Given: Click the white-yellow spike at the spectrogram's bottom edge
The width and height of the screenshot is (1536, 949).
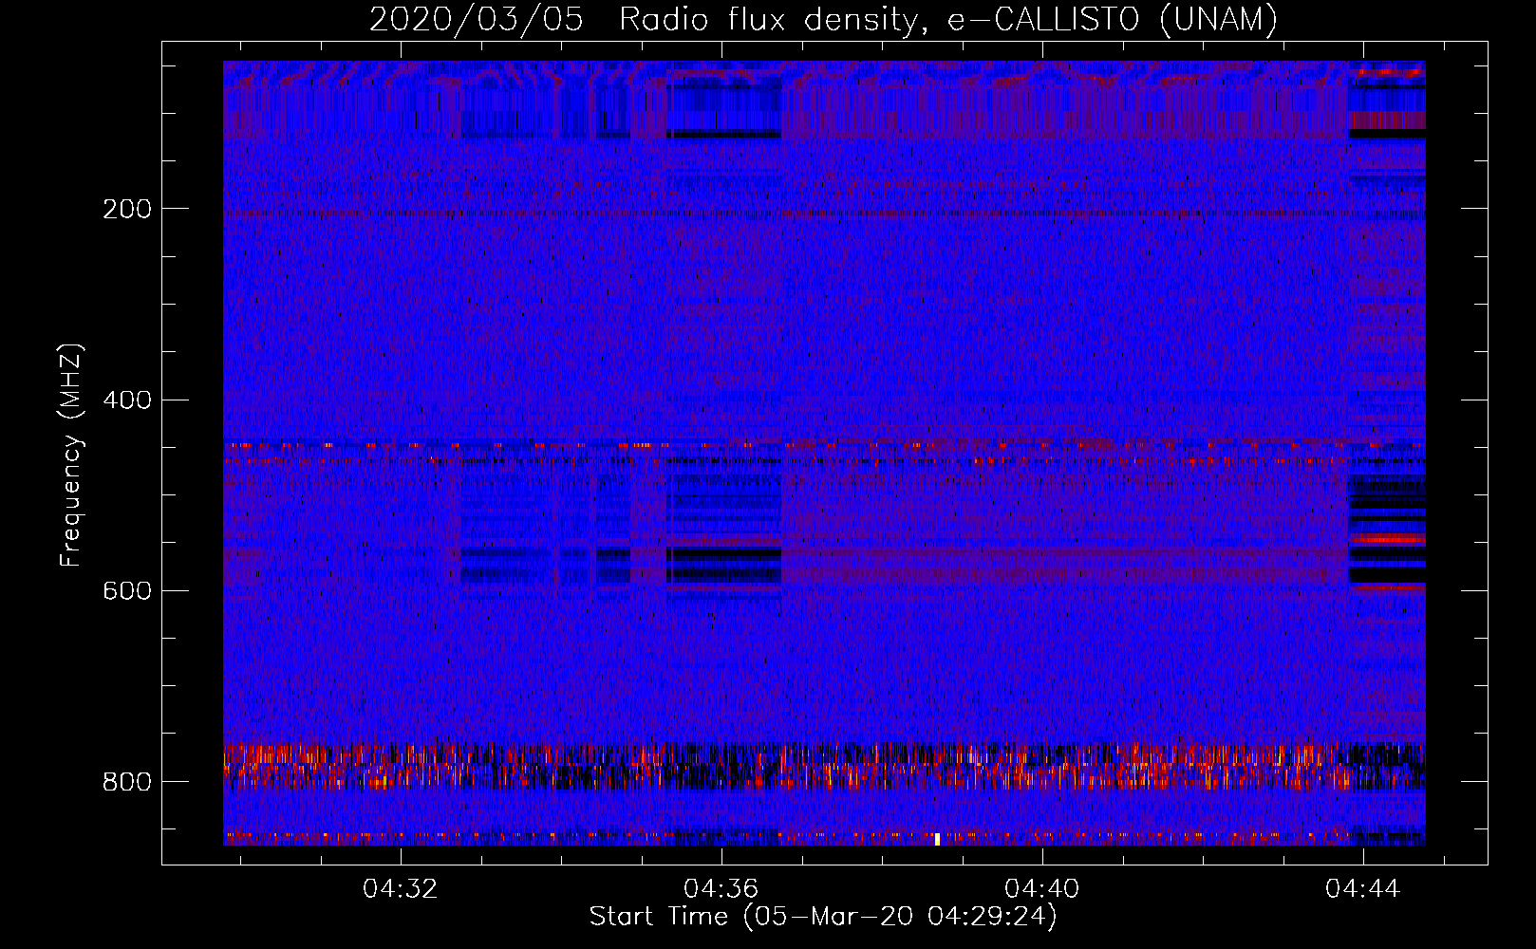Looking at the screenshot, I should pyautogui.click(x=937, y=839).
